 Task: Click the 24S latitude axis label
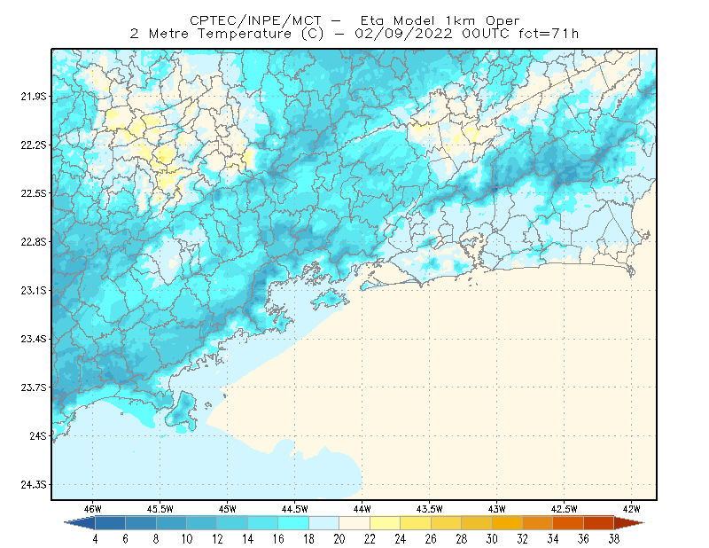pyautogui.click(x=38, y=435)
